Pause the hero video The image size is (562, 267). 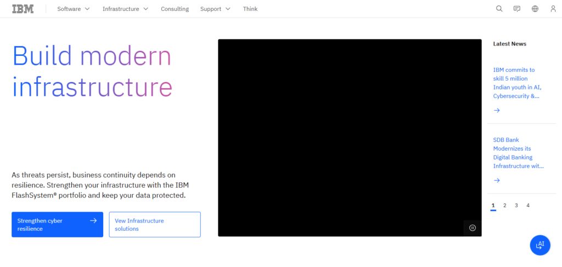click(473, 228)
